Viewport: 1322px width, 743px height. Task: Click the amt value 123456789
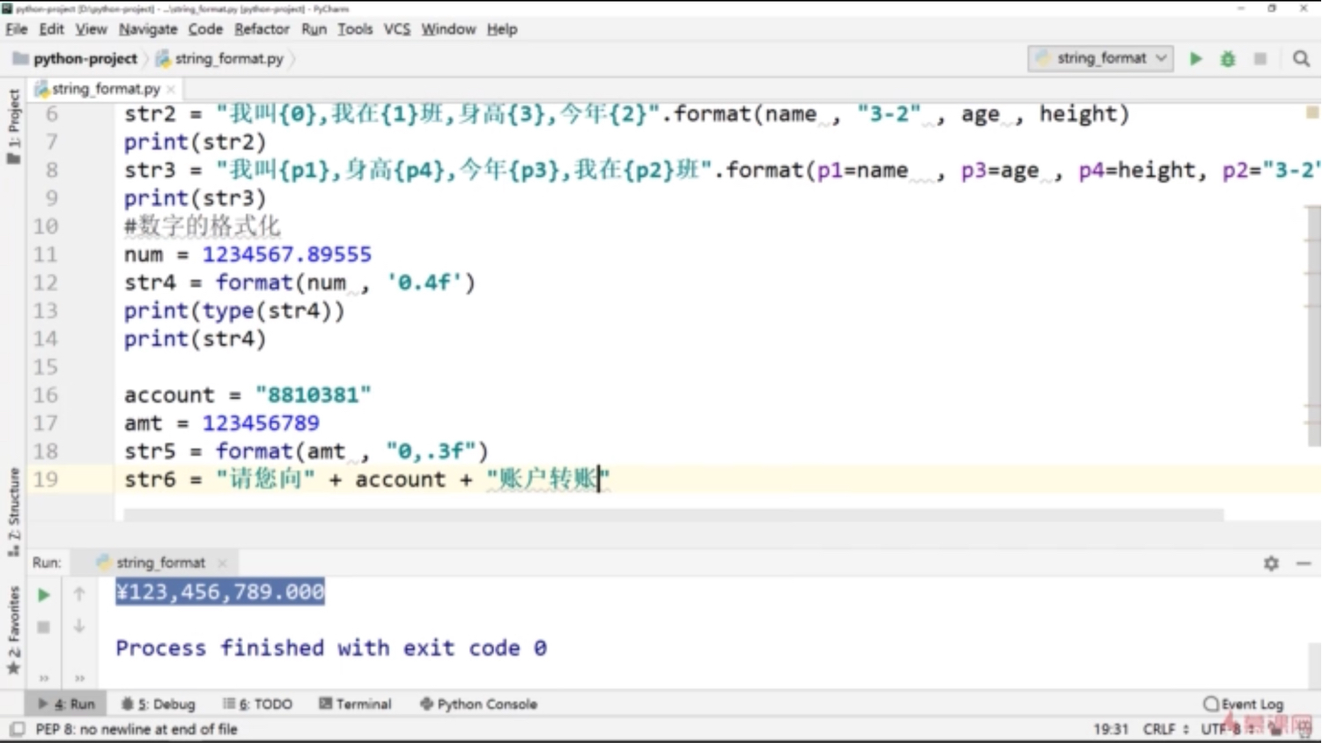[261, 423]
